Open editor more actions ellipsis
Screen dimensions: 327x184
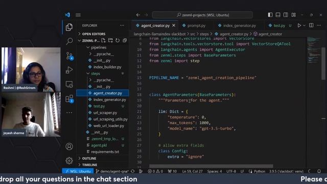tap(319, 26)
